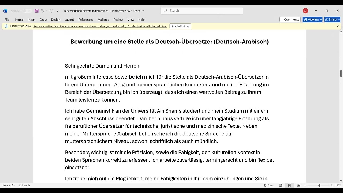Minimize the Word window

tap(316, 11)
